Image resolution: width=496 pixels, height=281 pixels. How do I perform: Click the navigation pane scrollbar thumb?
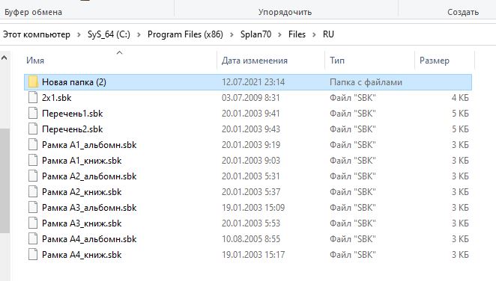(4, 181)
